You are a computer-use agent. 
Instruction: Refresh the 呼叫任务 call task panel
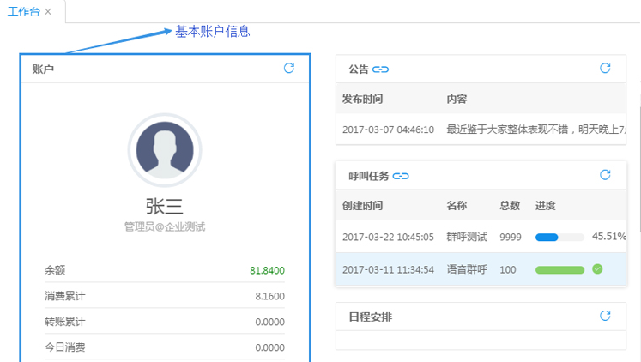605,175
